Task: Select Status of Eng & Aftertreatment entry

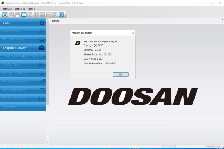Action: point(23,56)
